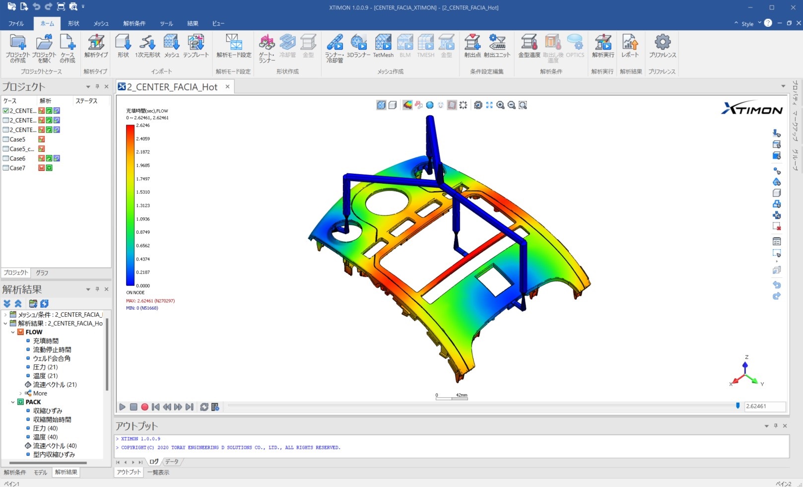Open the メッシュ ribbon tab

coord(101,23)
